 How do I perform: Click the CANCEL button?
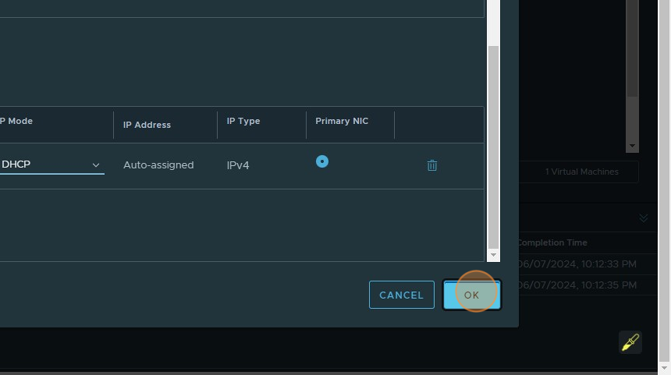pyautogui.click(x=401, y=295)
